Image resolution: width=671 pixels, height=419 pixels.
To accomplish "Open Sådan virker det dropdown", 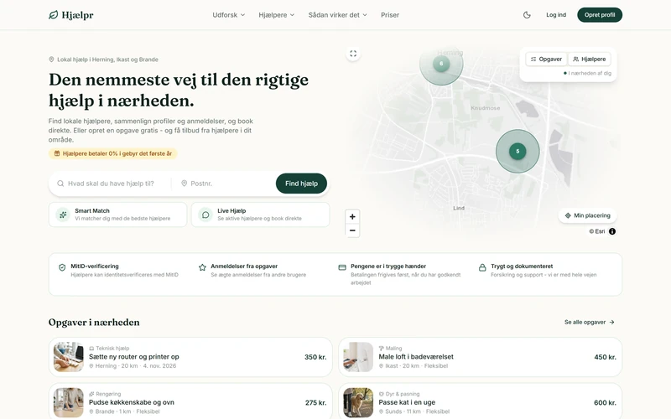I will tap(338, 15).
